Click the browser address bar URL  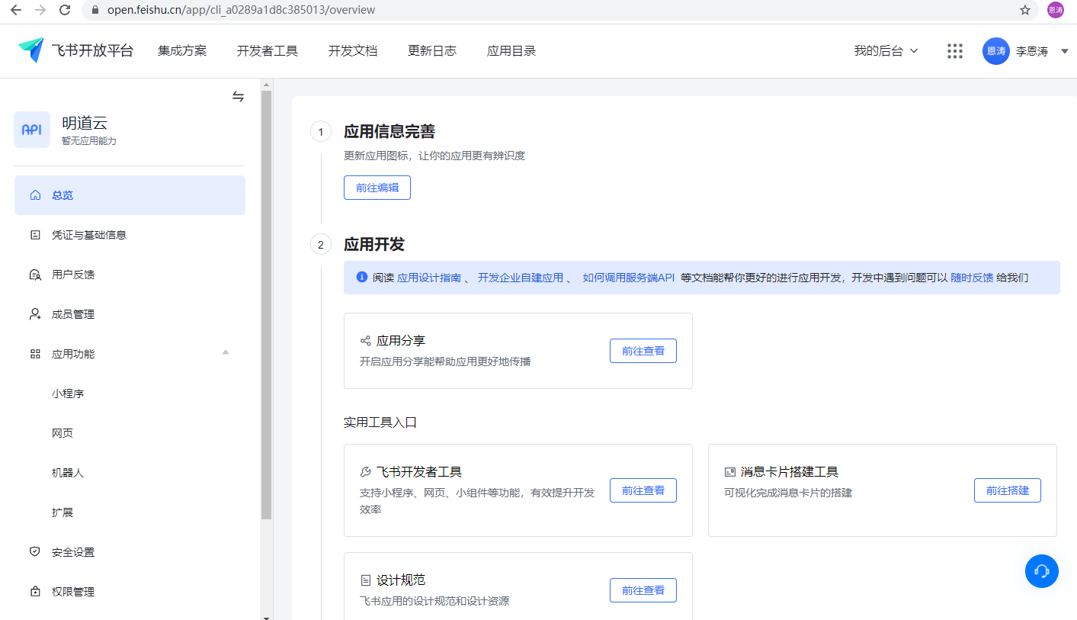click(241, 10)
